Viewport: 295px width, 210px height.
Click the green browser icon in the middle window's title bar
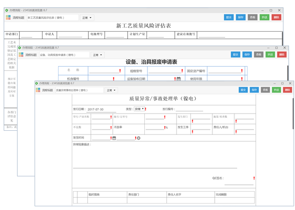click(19, 48)
